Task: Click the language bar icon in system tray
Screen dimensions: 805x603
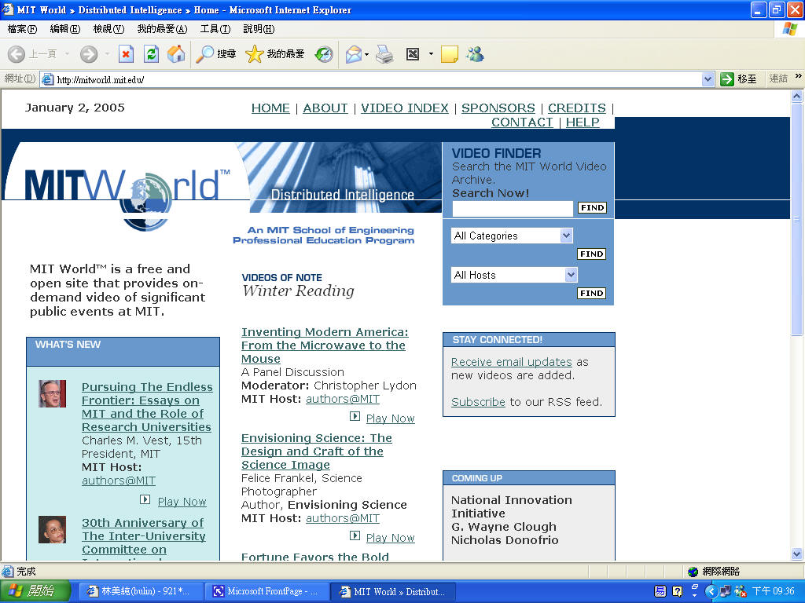Action: (660, 591)
